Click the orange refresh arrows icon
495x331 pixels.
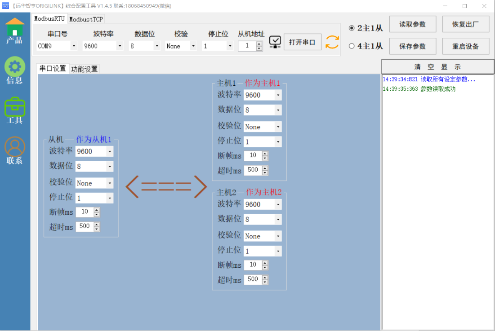pyautogui.click(x=332, y=42)
